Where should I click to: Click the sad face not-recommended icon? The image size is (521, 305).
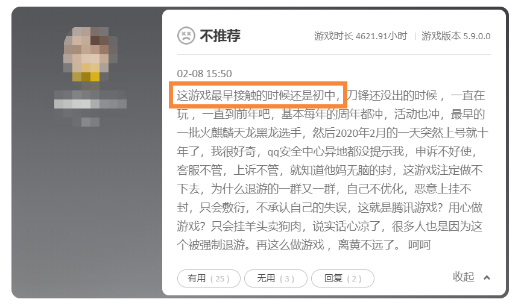[186, 36]
